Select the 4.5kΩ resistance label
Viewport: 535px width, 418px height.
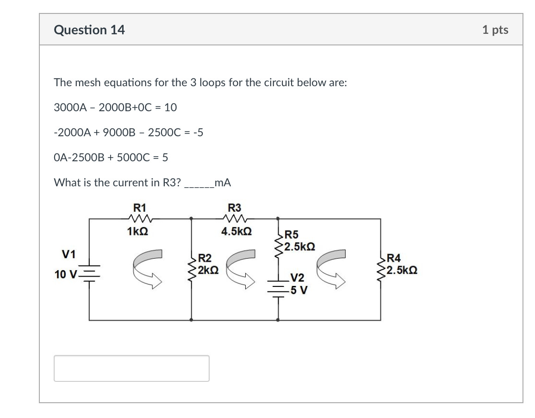[x=236, y=230]
